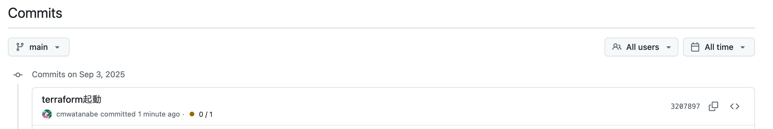Click the caret arrow on main button
Image resolution: width=773 pixels, height=129 pixels.
click(57, 48)
